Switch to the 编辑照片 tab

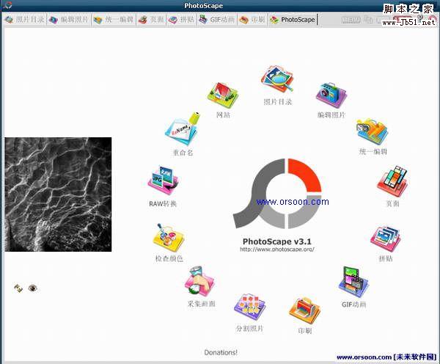coord(69,19)
